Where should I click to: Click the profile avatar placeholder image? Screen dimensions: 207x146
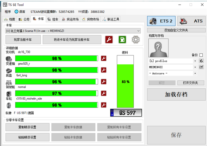[x=158, y=48]
